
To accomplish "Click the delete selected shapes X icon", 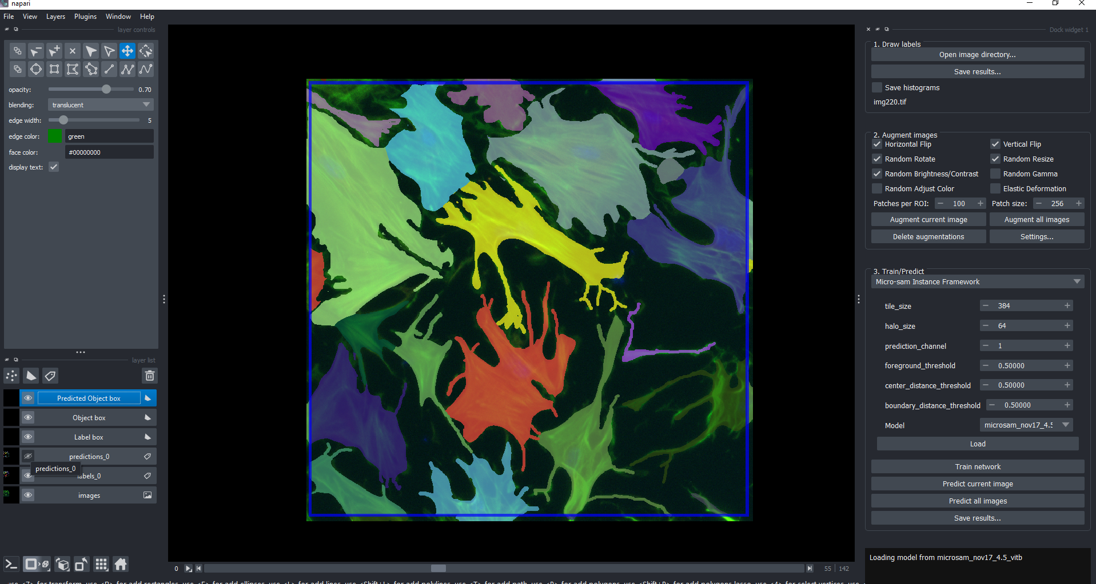I will click(73, 51).
